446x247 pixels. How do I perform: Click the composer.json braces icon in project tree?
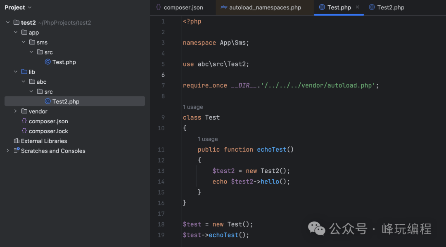[x=24, y=122]
